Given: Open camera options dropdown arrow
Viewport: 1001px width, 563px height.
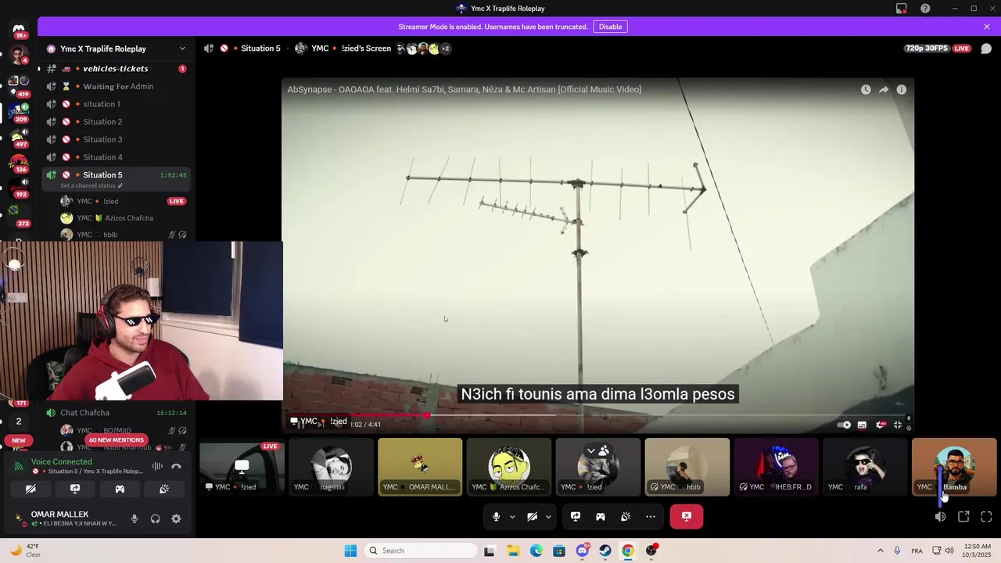Looking at the screenshot, I should [x=548, y=516].
